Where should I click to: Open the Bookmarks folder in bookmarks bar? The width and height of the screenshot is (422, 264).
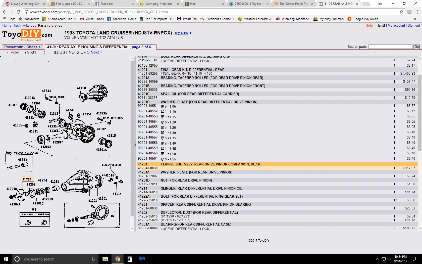(29, 19)
